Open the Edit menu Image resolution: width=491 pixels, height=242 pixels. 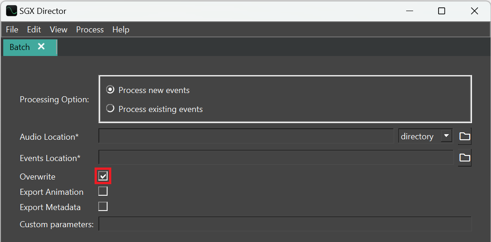(34, 30)
